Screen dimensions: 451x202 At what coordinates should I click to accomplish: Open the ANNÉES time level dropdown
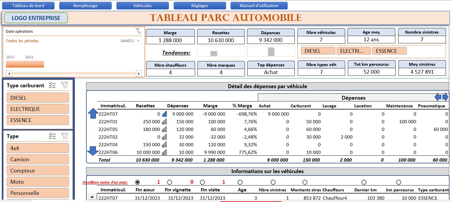(x=130, y=41)
